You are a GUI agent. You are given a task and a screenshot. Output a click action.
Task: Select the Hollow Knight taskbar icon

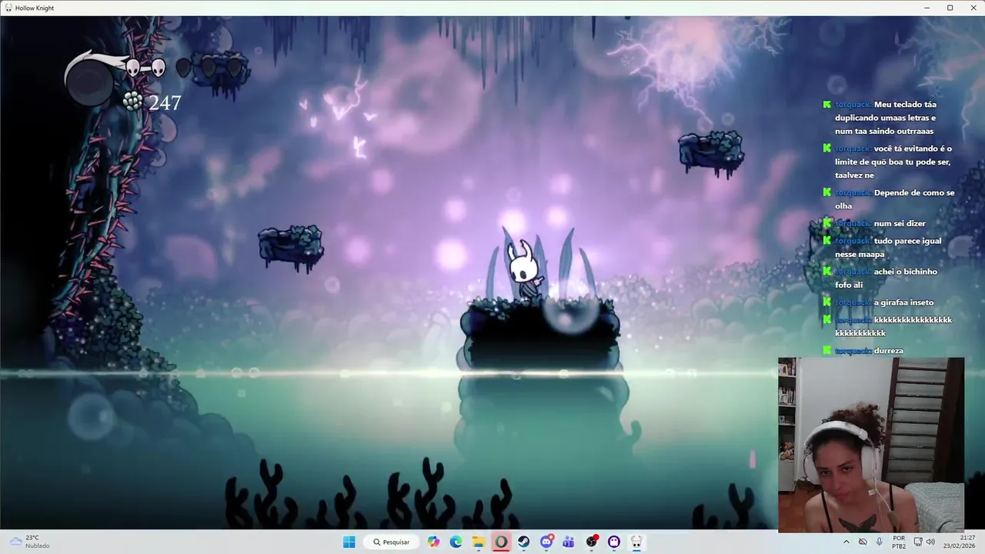click(636, 542)
